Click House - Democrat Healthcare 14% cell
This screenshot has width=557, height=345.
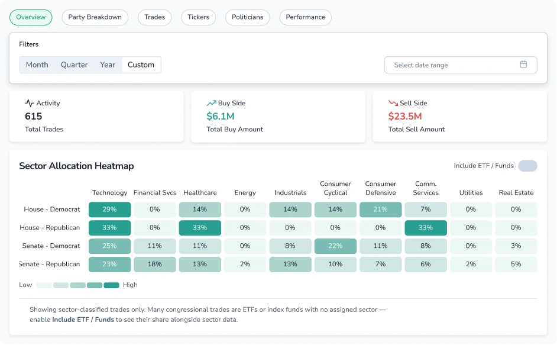200,209
